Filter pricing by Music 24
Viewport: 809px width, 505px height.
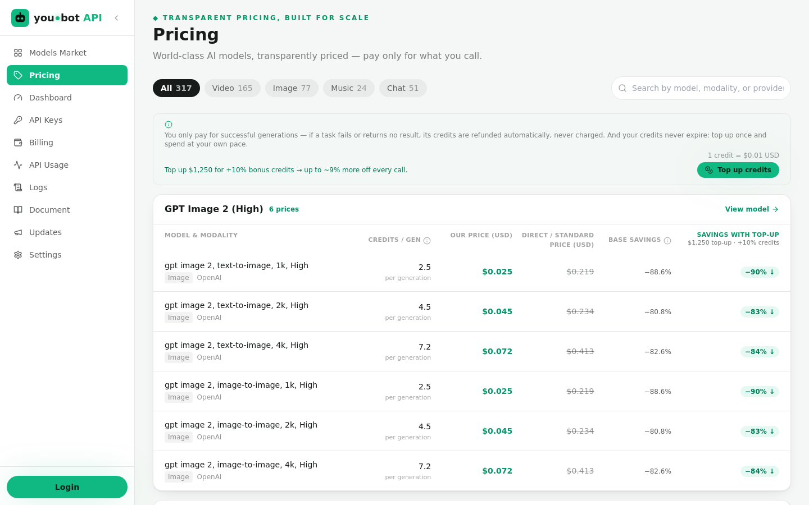pos(349,88)
